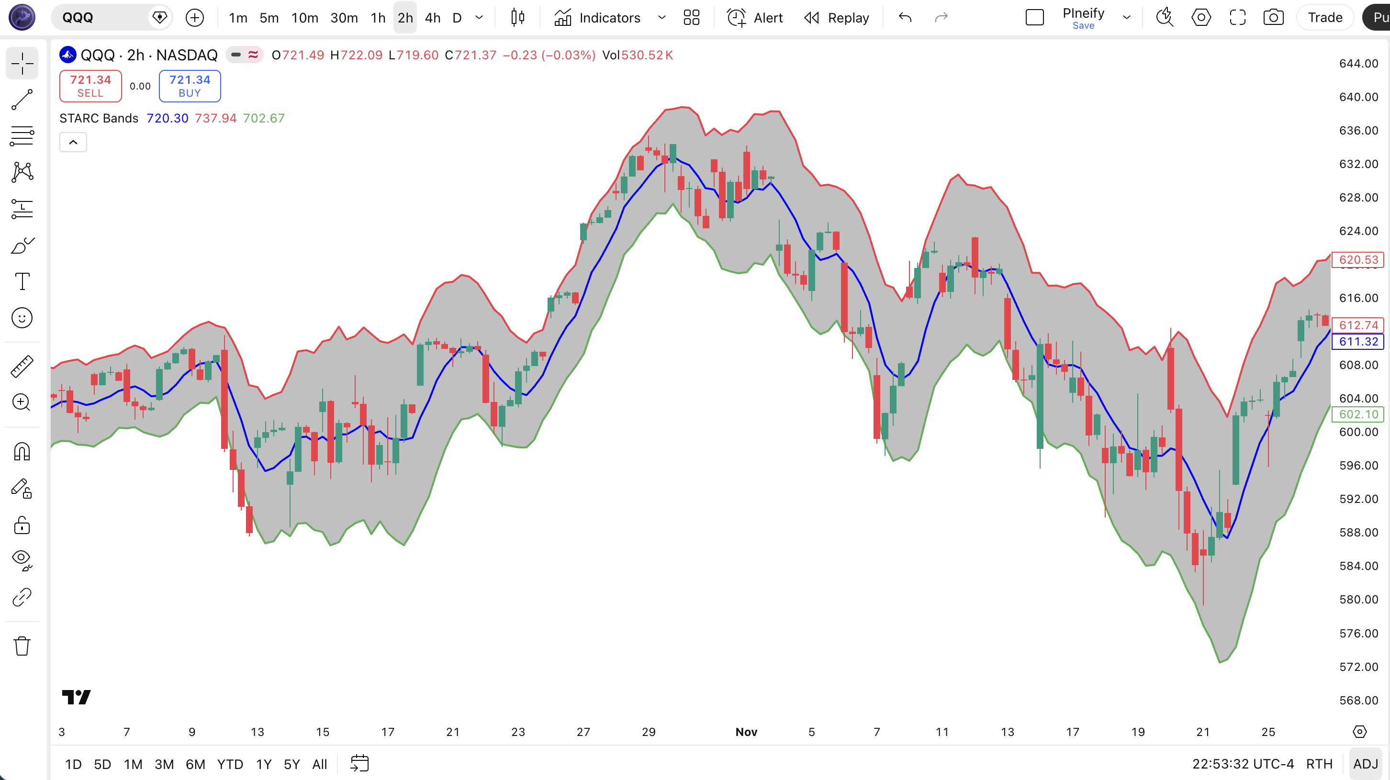Set date range to 3M
Image resolution: width=1390 pixels, height=780 pixels.
click(164, 764)
